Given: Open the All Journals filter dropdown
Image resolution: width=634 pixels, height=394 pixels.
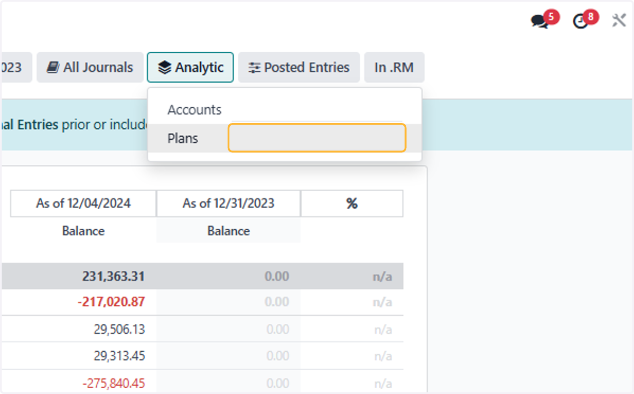Looking at the screenshot, I should (90, 67).
